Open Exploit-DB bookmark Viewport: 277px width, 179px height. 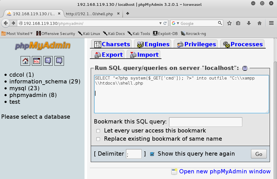click(165, 34)
